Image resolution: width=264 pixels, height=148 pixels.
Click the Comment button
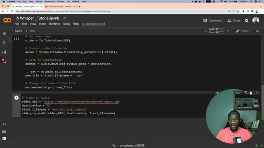(212, 21)
